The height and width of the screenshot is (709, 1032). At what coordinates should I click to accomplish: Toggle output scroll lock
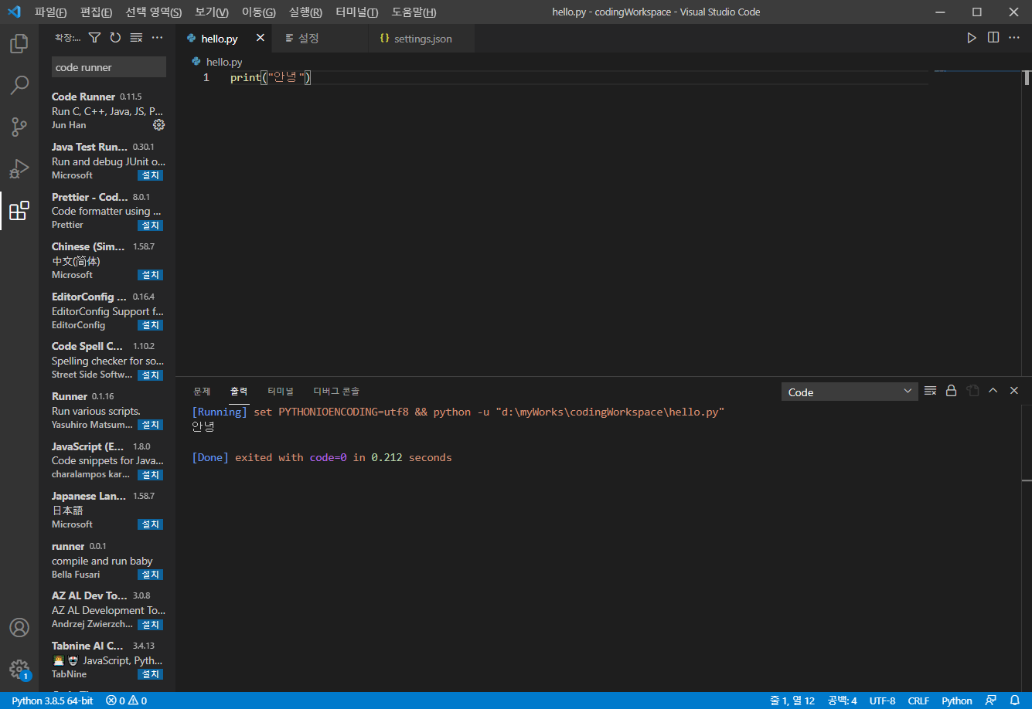[952, 391]
